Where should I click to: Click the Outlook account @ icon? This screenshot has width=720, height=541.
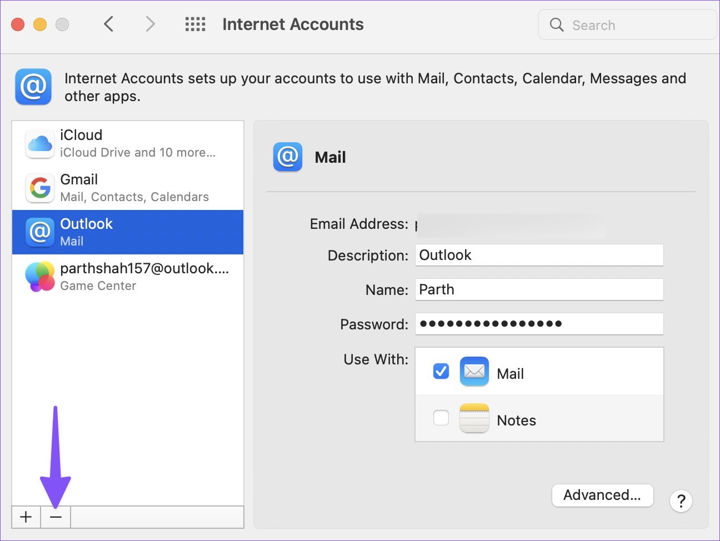39,232
